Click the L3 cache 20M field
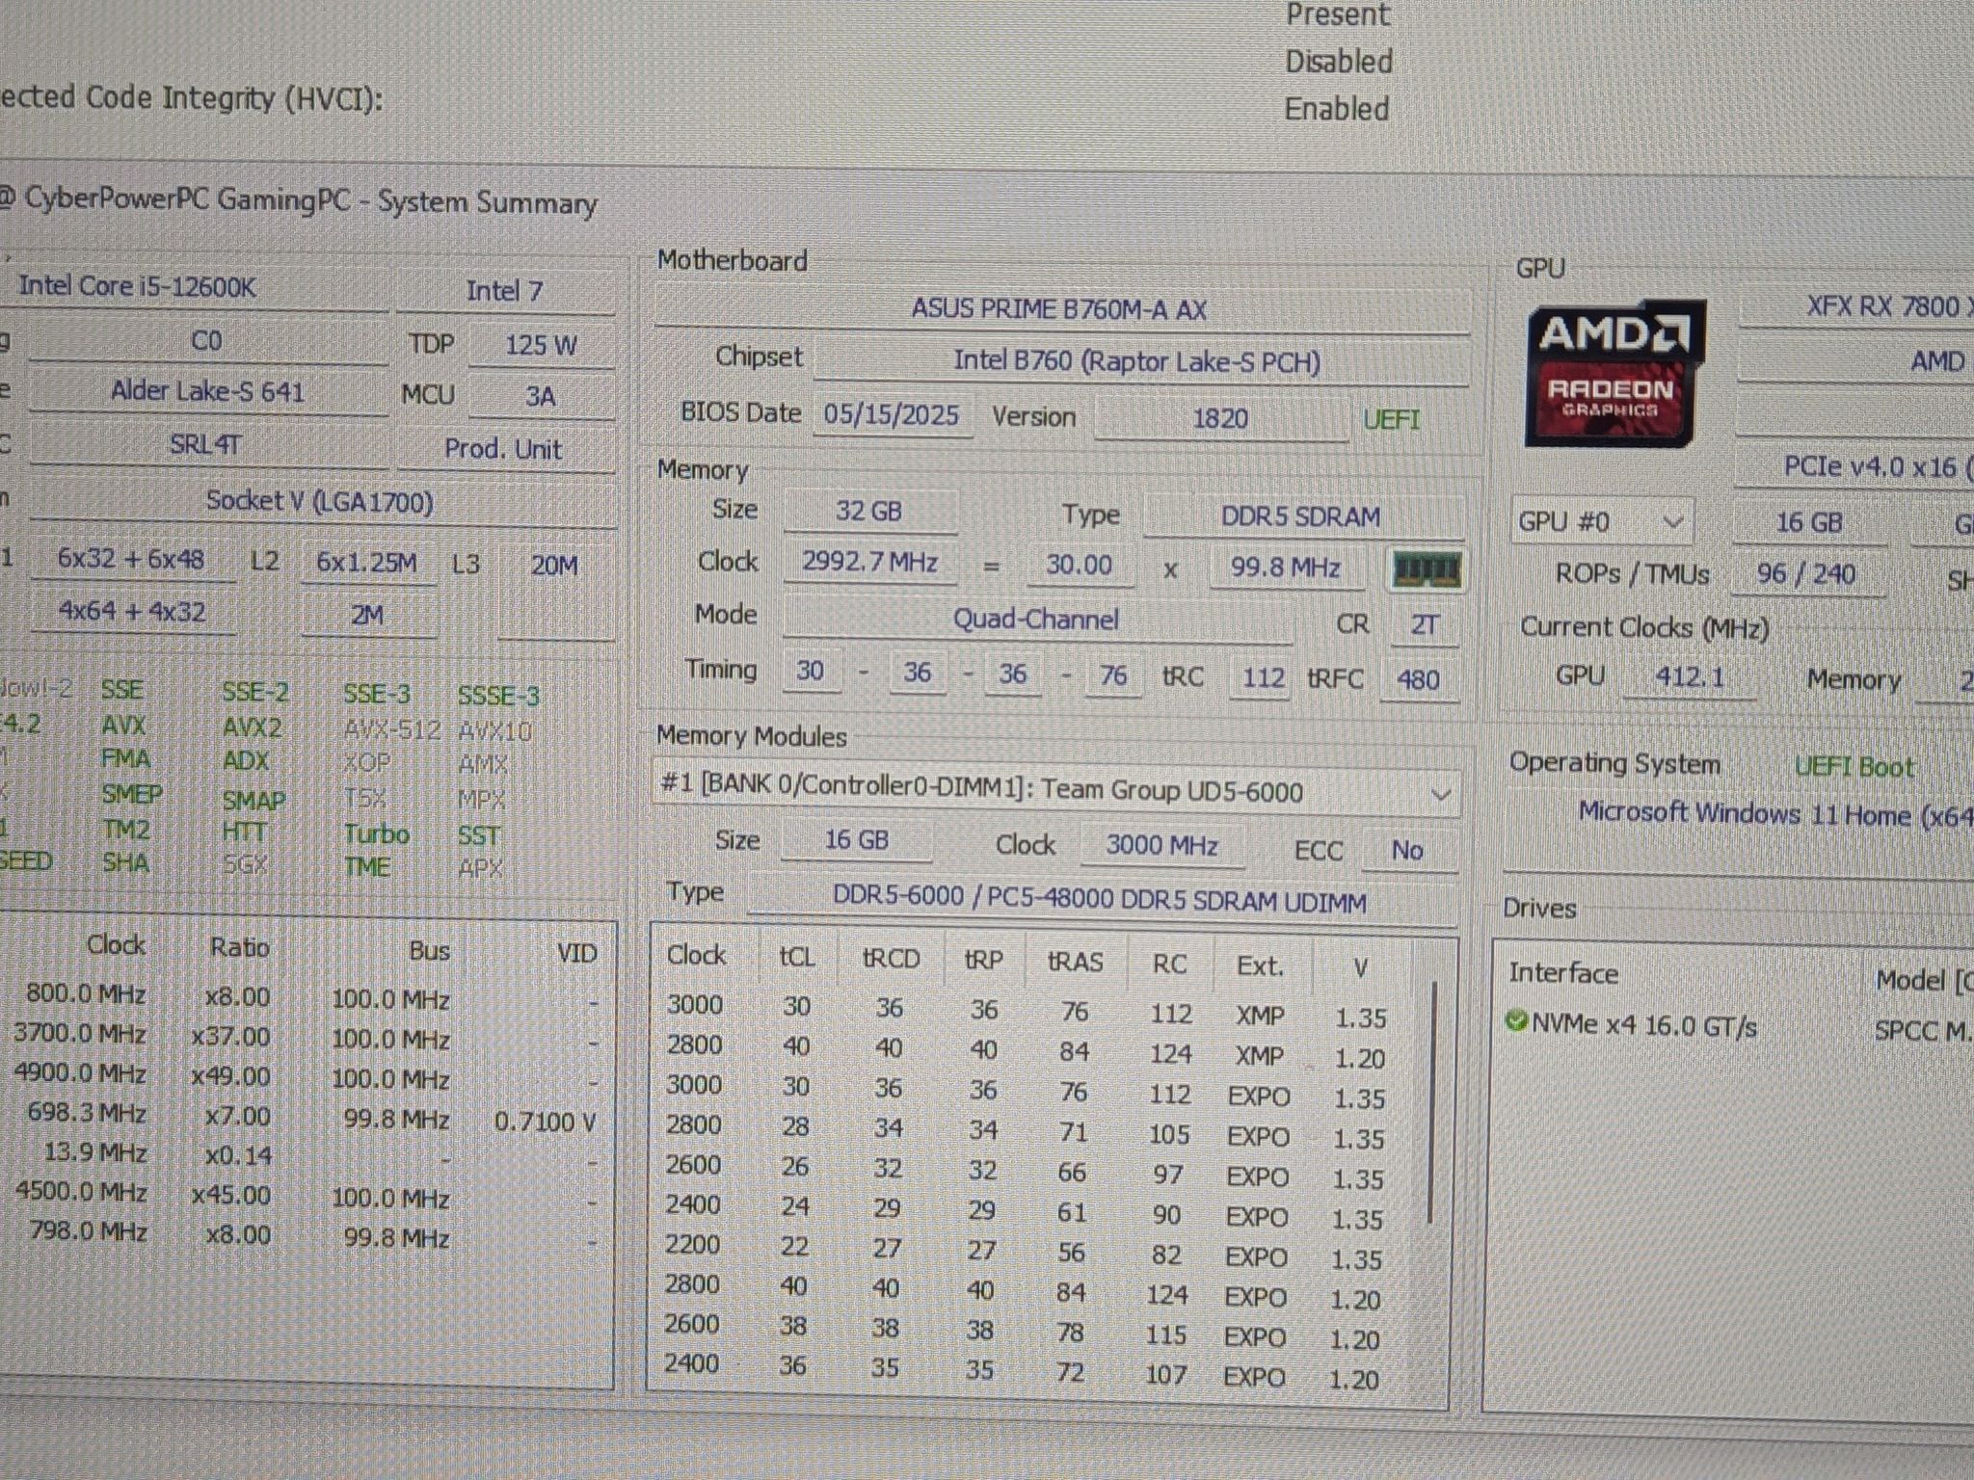 555,566
